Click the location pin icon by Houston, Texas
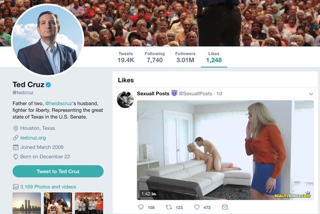 15,128
